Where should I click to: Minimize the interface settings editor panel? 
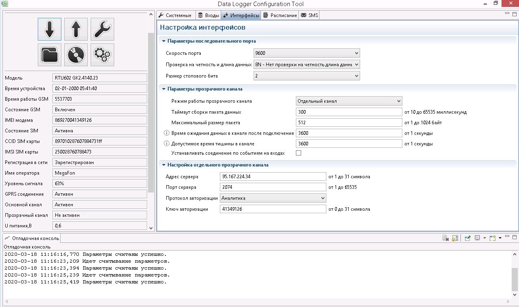point(507,14)
